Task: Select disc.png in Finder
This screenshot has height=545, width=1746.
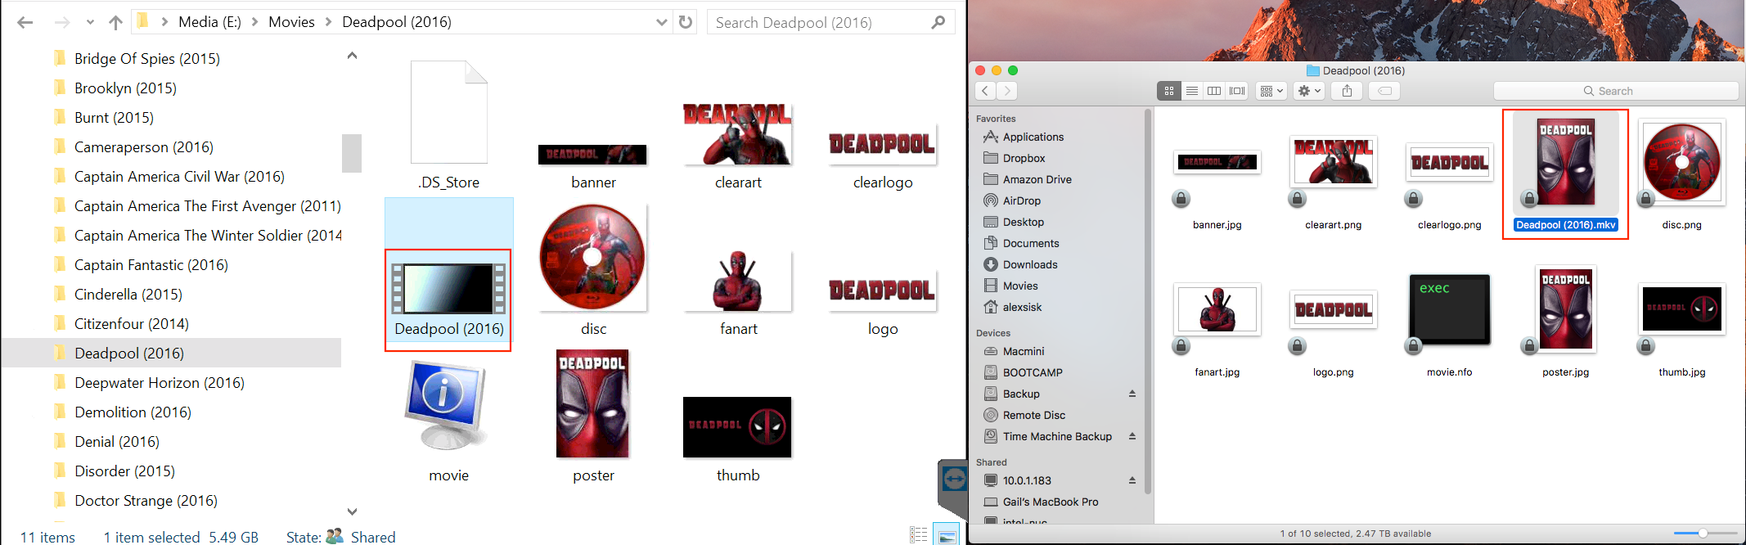Action: tap(1681, 174)
